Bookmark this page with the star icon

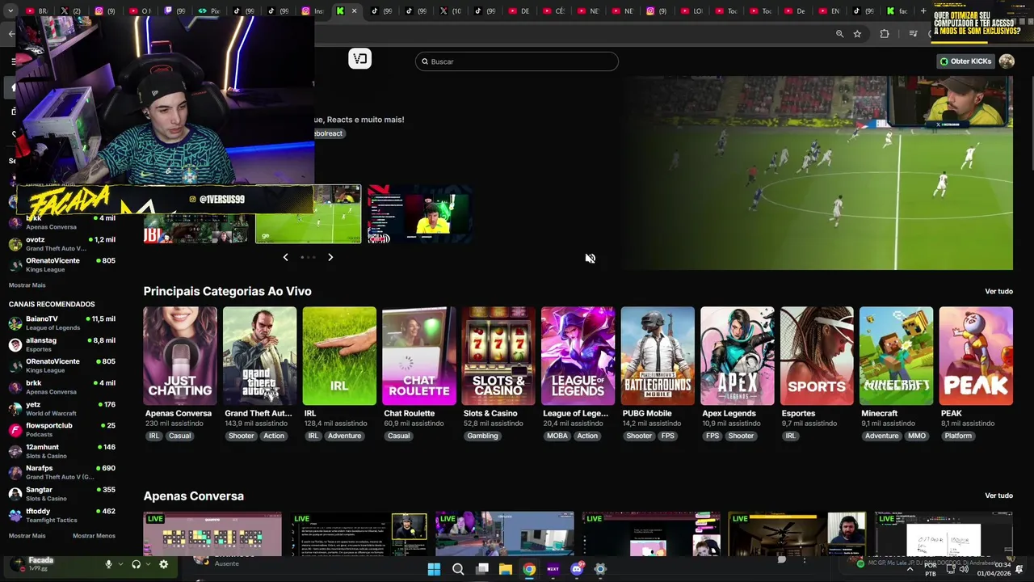click(x=857, y=34)
